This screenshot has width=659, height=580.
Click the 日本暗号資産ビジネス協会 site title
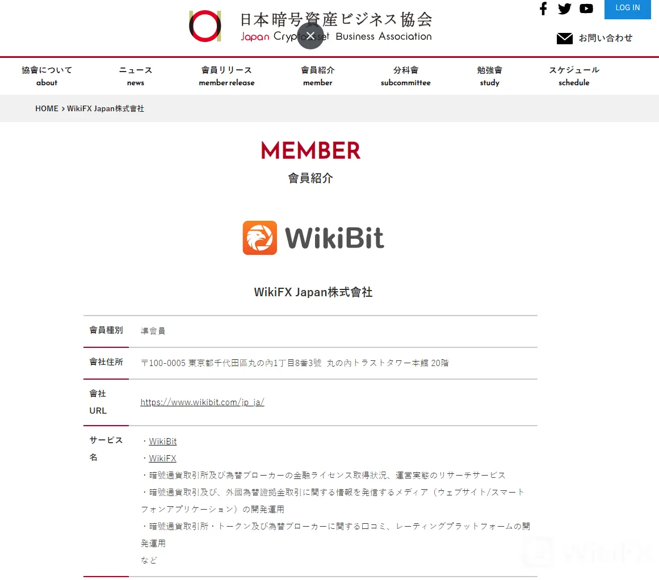click(x=336, y=19)
